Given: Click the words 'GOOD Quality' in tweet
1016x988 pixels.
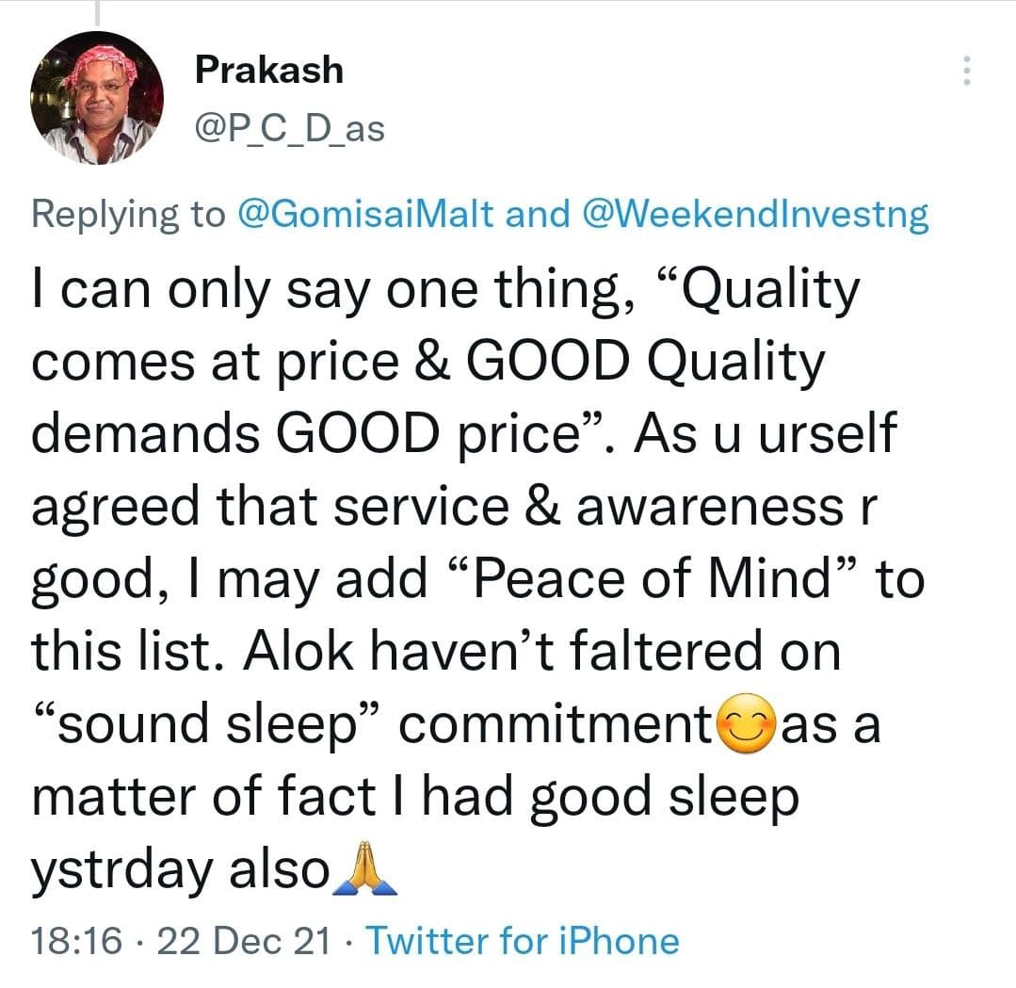Looking at the screenshot, I should pyautogui.click(x=645, y=362).
